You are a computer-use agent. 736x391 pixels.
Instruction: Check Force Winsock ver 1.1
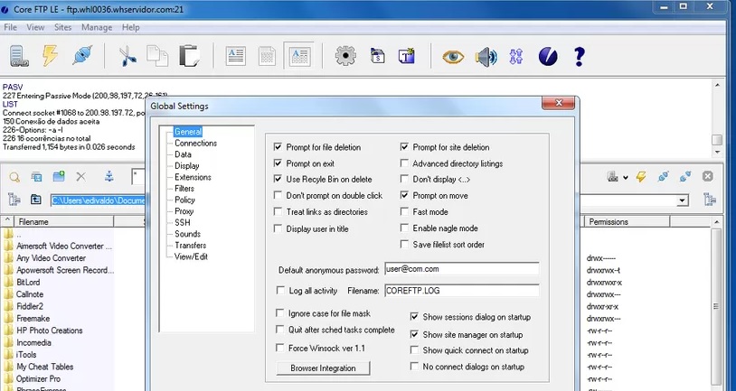(280, 348)
